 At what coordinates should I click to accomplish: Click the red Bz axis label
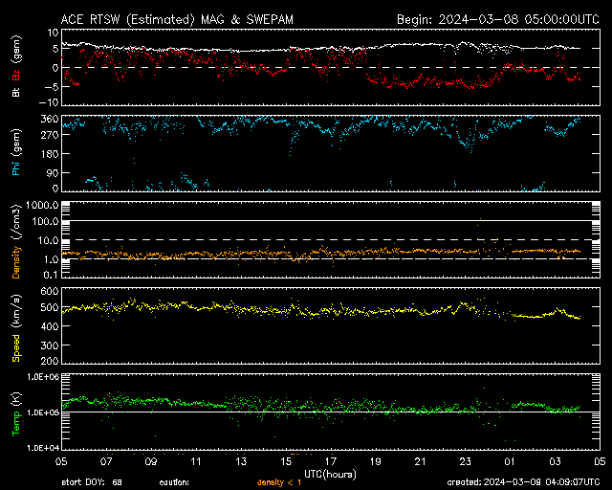point(16,73)
